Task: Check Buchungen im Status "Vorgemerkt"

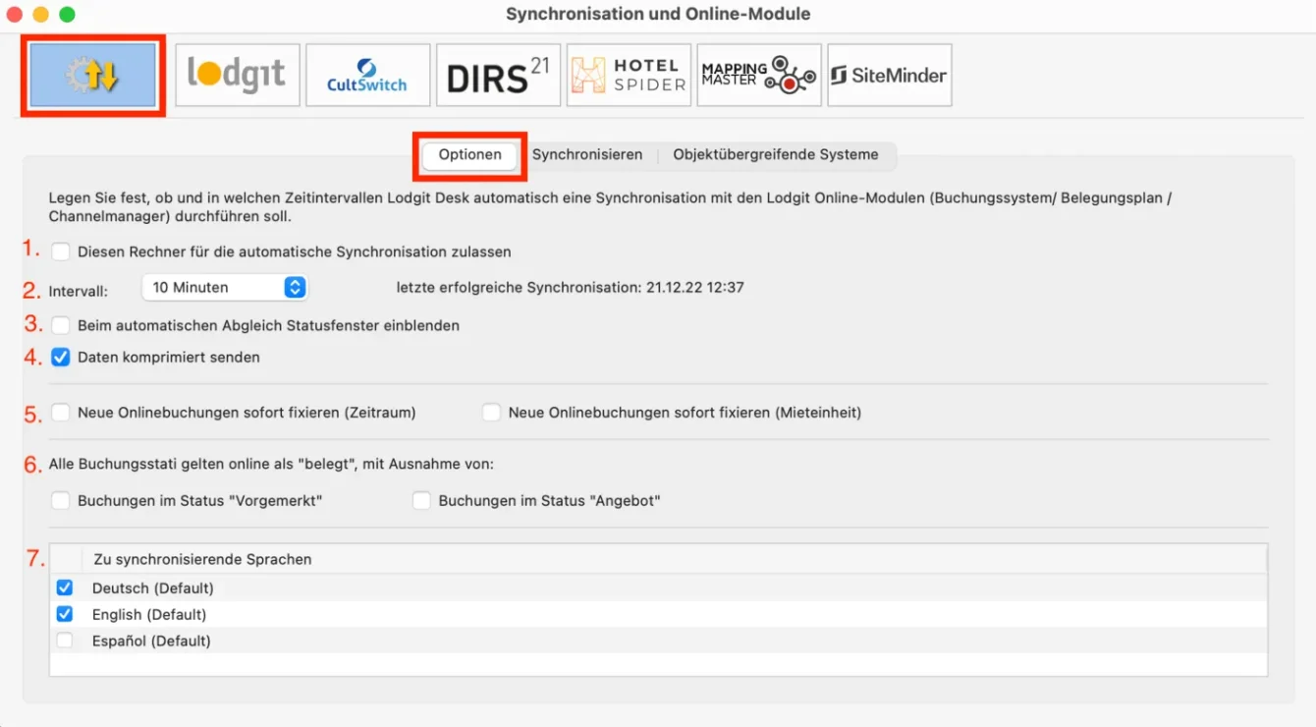Action: [61, 501]
